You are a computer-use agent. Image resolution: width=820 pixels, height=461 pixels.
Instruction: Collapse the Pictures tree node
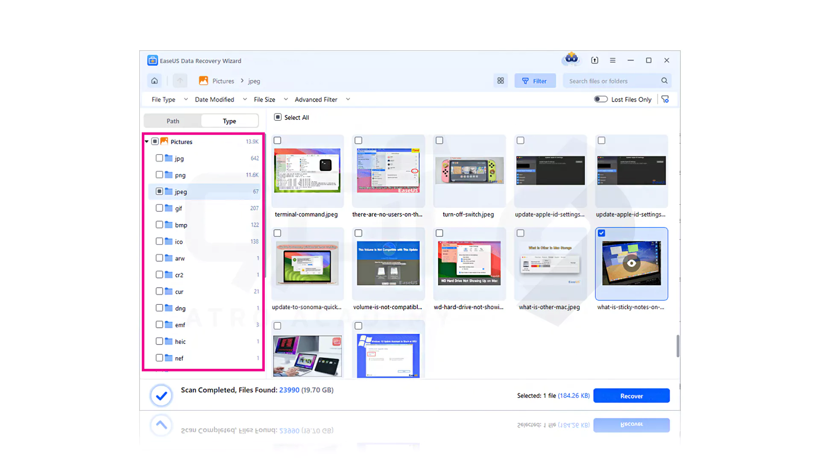click(x=146, y=142)
